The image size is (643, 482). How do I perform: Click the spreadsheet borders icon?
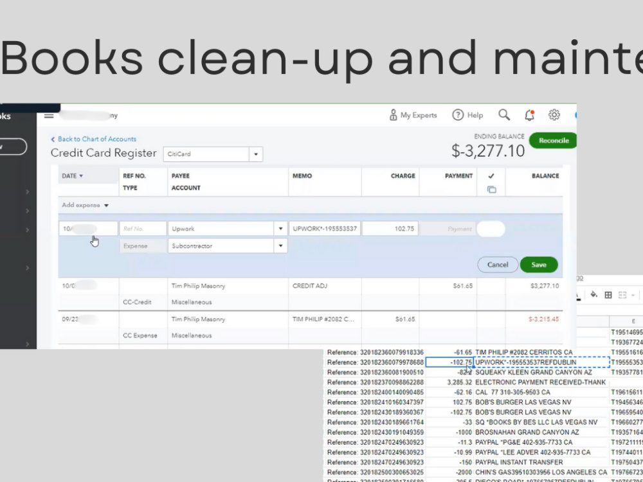point(608,295)
